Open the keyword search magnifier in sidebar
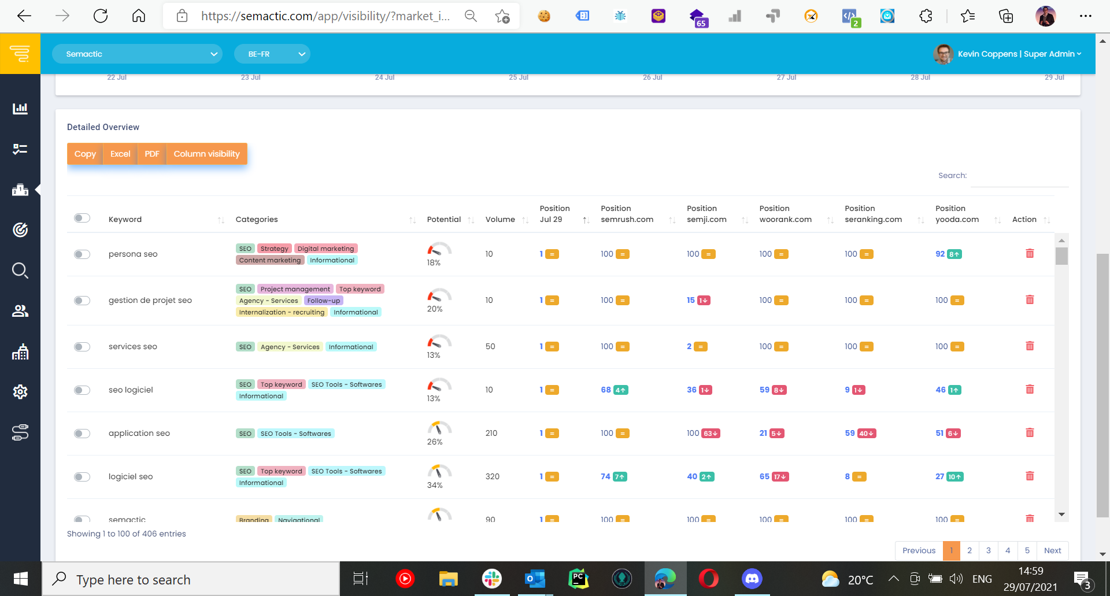The height and width of the screenshot is (596, 1110). pos(20,270)
